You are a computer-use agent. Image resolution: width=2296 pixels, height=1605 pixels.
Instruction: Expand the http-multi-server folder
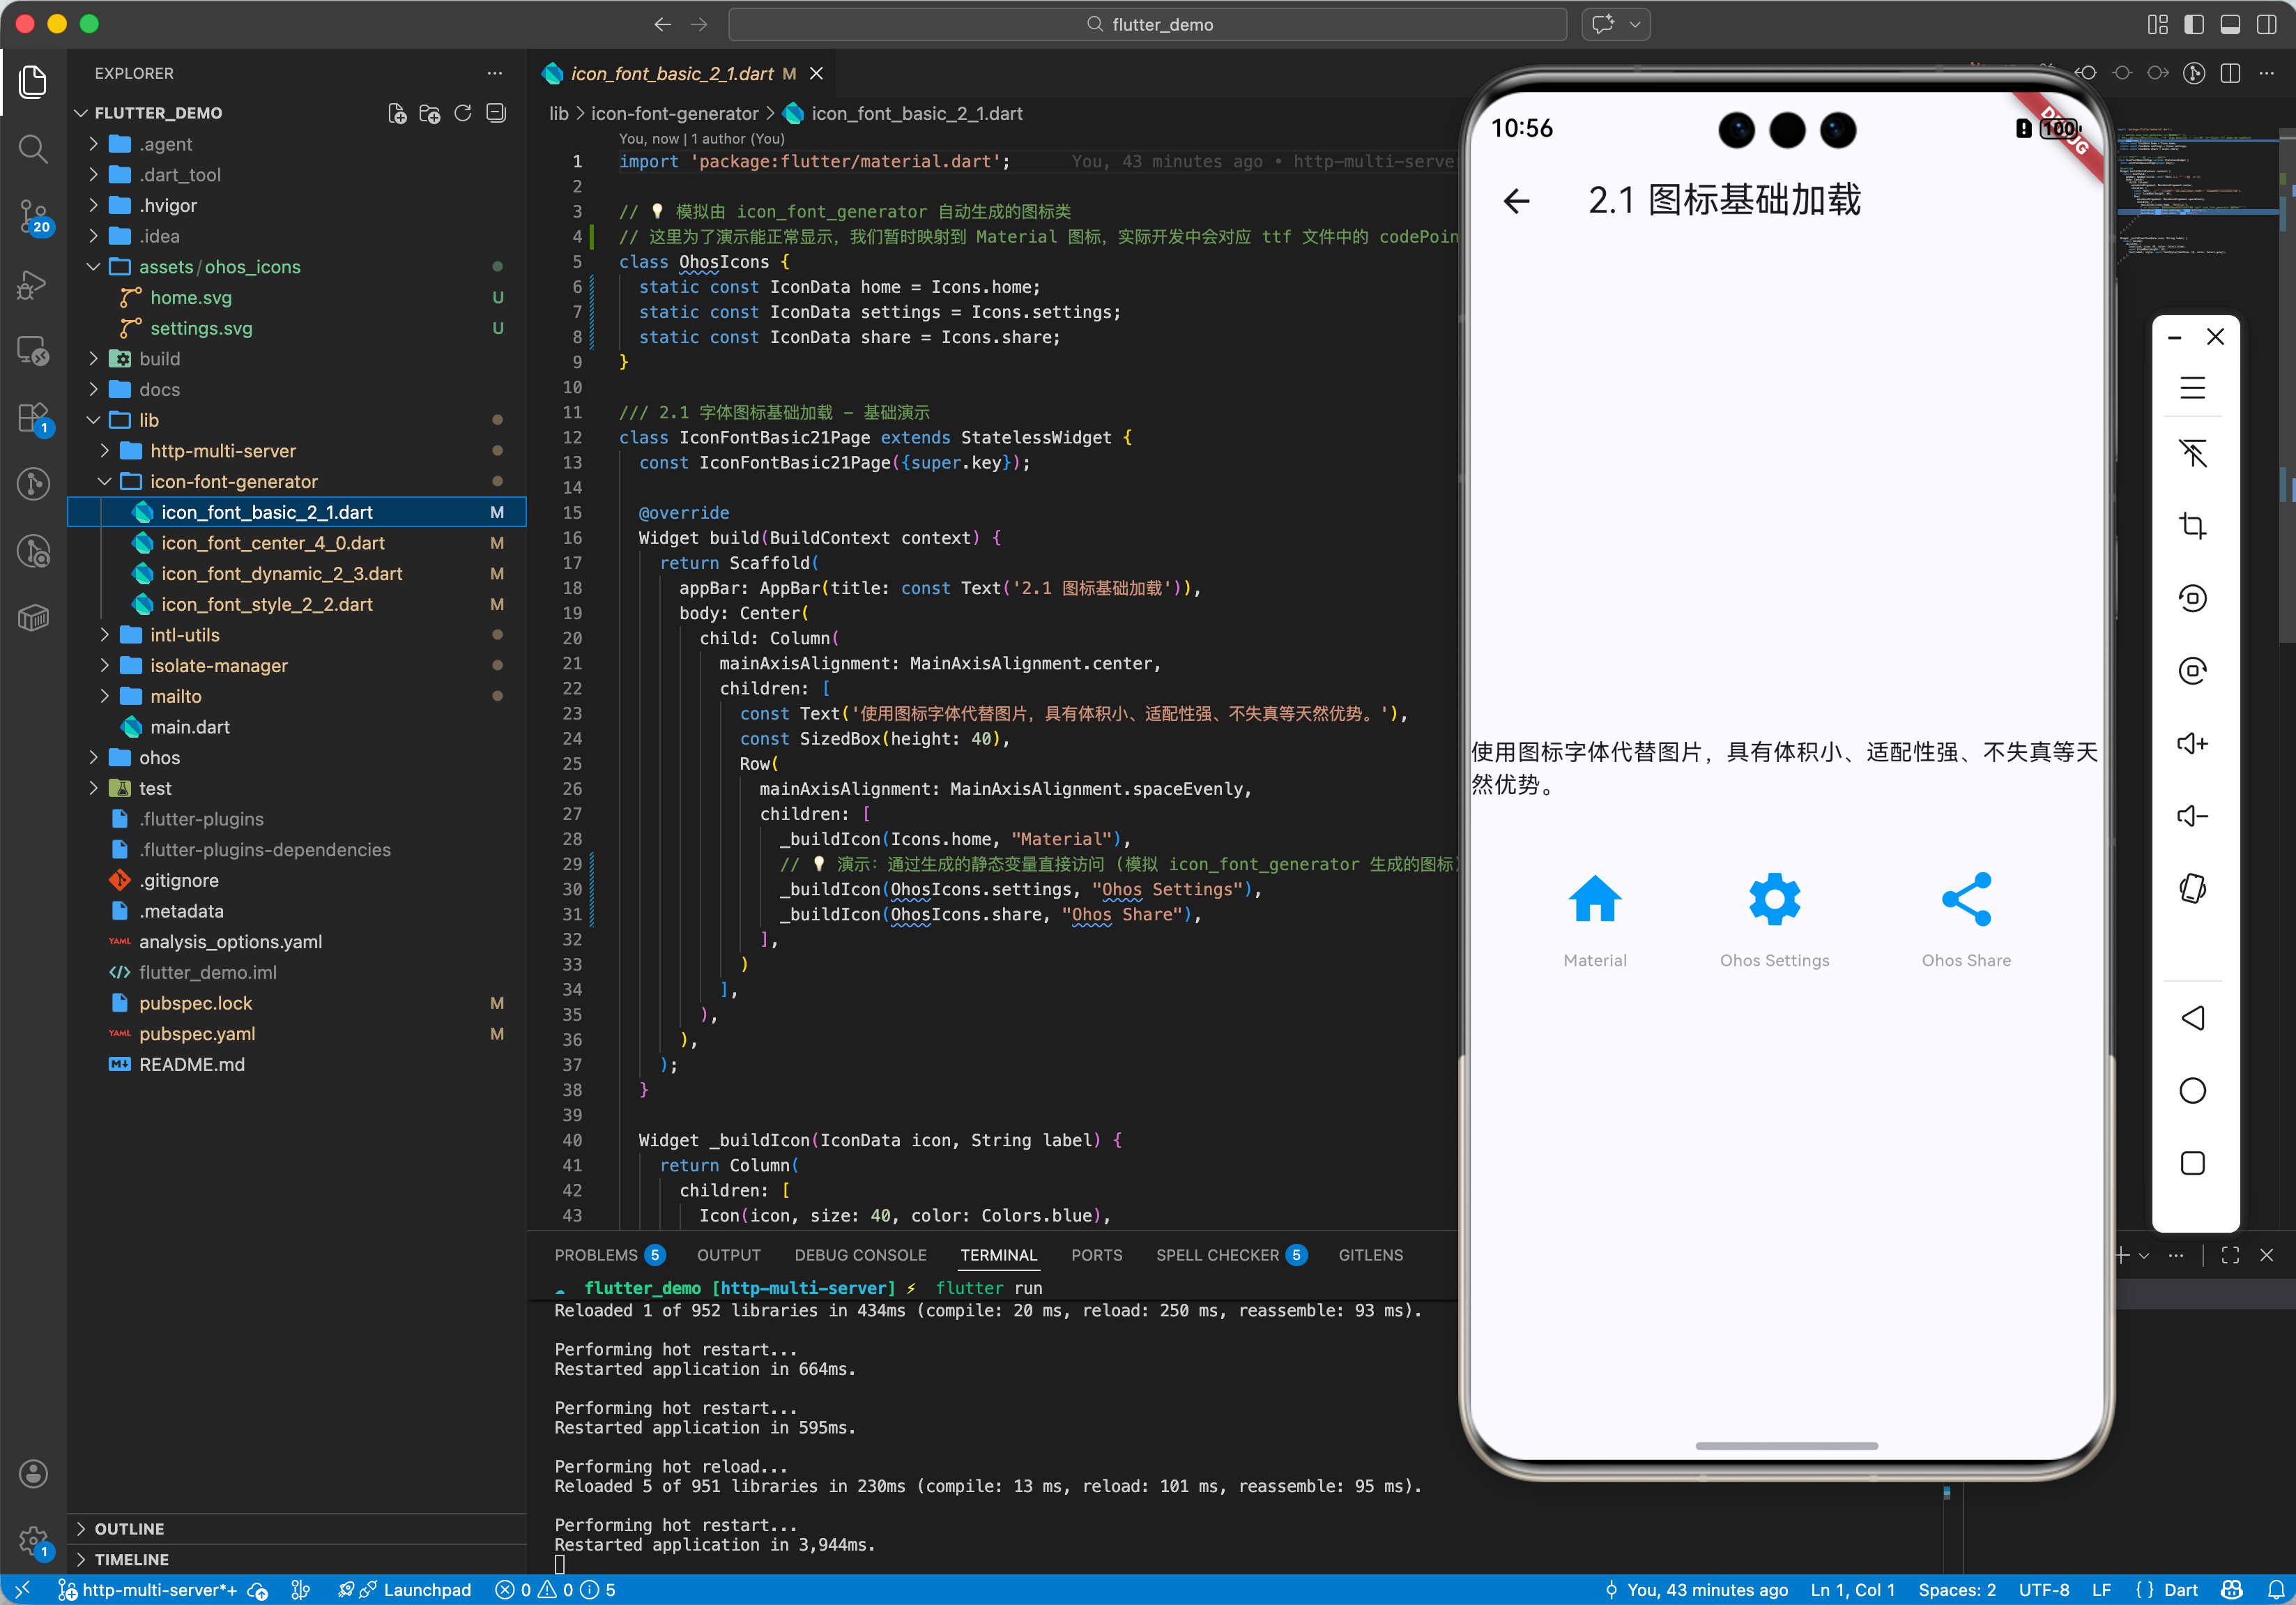tap(222, 451)
